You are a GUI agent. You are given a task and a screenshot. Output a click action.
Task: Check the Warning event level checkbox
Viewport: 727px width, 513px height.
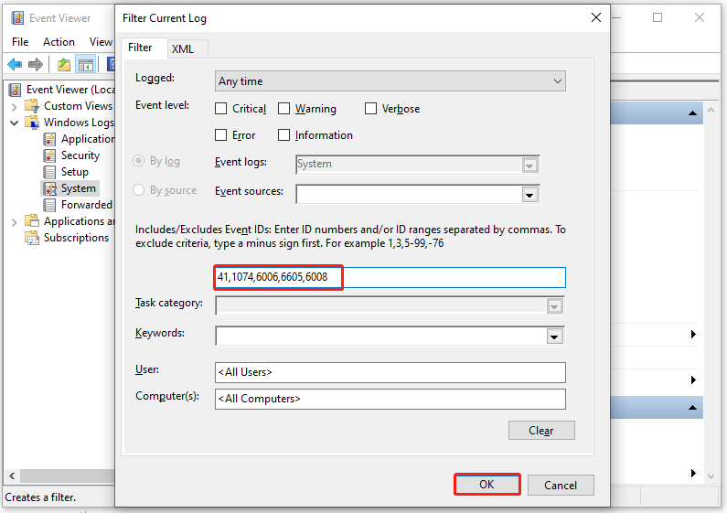click(x=284, y=109)
